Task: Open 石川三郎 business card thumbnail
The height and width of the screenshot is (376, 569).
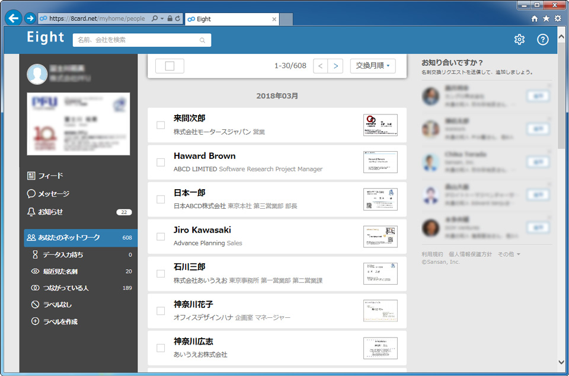Action: pos(381,273)
